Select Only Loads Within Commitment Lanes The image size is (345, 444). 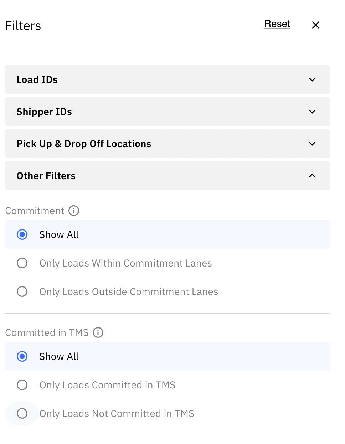[22, 263]
